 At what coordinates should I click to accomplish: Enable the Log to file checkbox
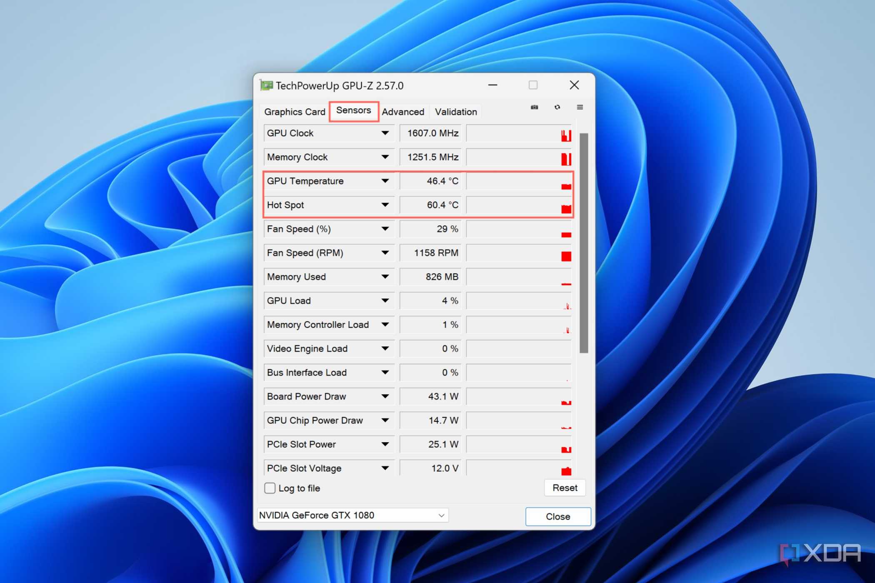tap(270, 488)
